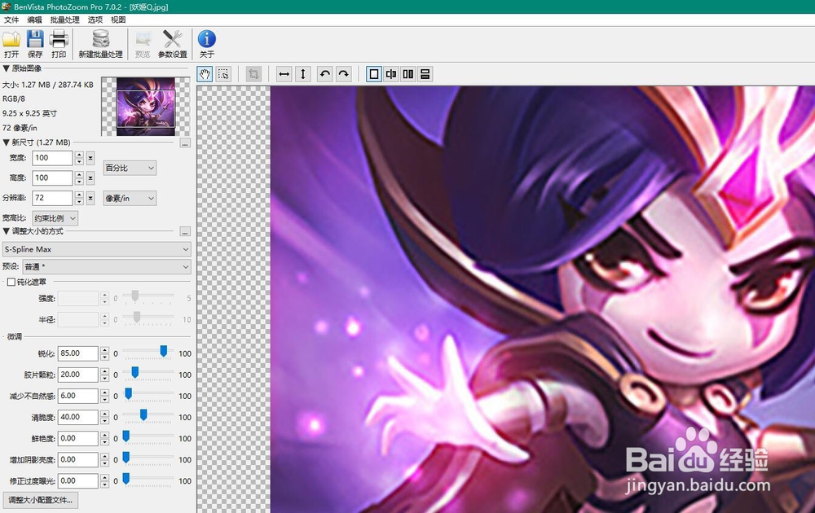Open 参数设置 preferences

[173, 44]
